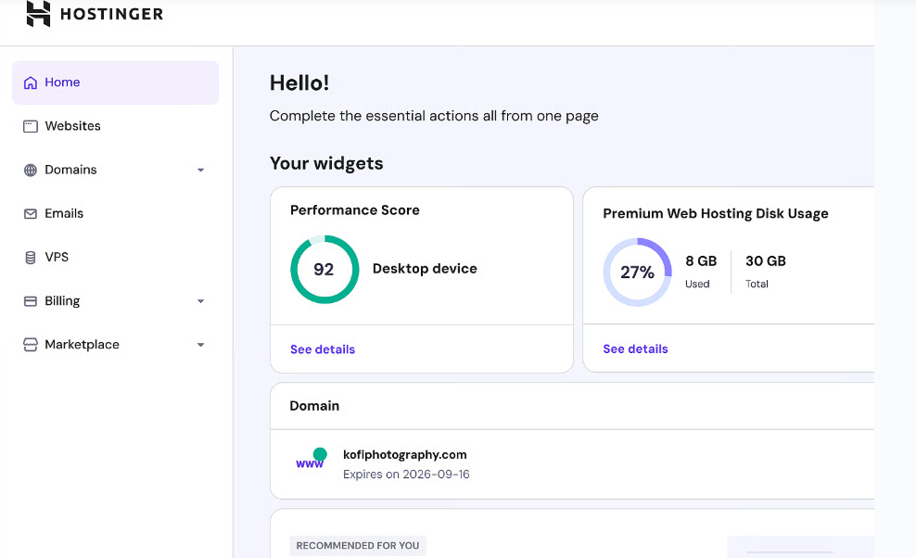Click the RECOMMENDED FOR YOU label
This screenshot has width=916, height=558.
pos(358,546)
